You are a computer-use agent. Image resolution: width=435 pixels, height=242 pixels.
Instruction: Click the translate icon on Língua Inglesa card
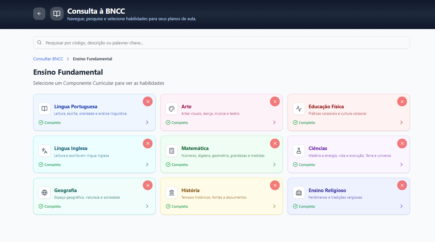pyautogui.click(x=44, y=151)
